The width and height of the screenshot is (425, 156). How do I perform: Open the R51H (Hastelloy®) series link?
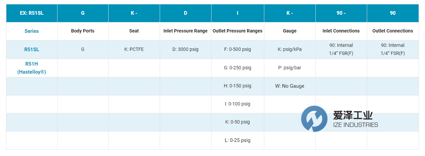coord(32,68)
